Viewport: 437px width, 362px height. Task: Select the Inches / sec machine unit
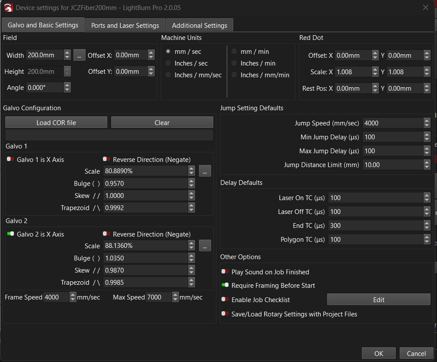coord(168,63)
